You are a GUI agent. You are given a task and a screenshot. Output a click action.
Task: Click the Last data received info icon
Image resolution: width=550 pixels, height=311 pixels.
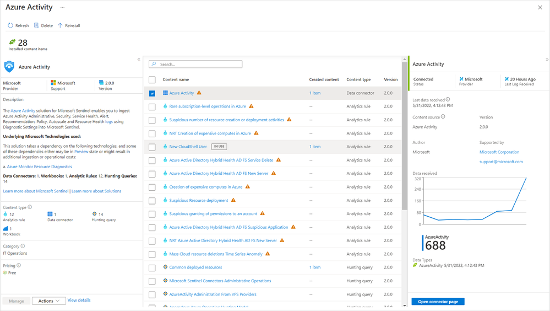tap(448, 99)
